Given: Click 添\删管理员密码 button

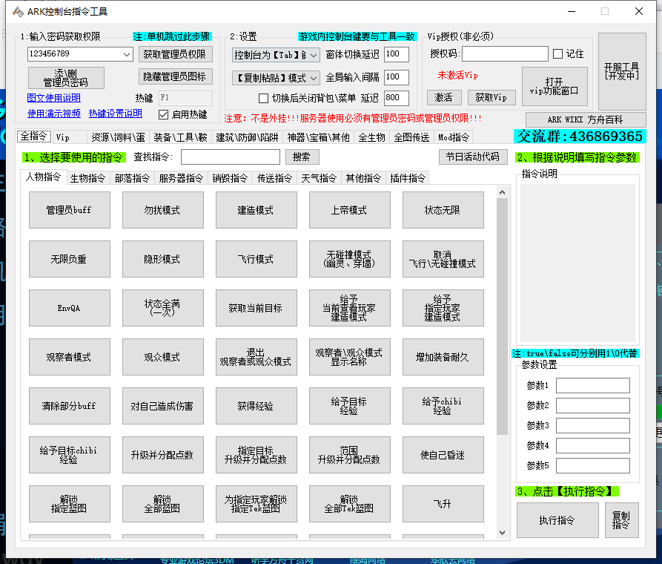Looking at the screenshot, I should click(66, 78).
